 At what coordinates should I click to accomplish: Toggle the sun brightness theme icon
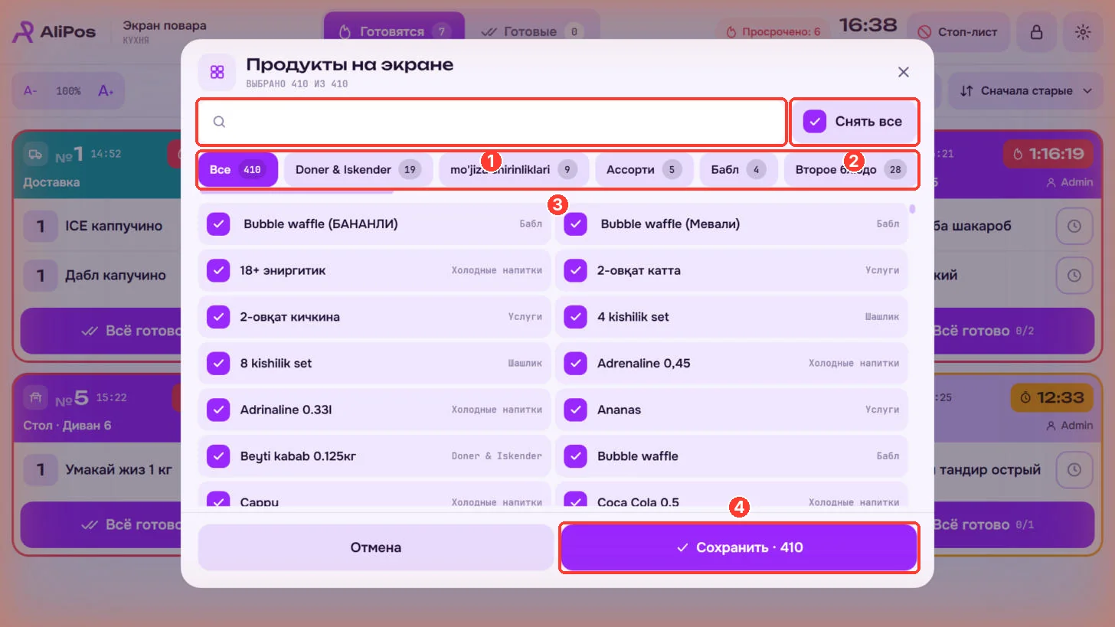pos(1082,32)
